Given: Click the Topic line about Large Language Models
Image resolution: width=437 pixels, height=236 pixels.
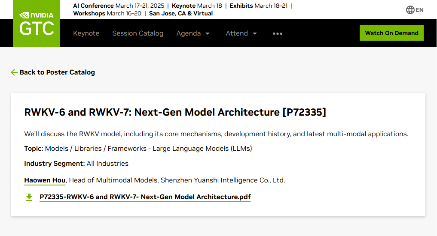Looking at the screenshot, I should pos(138,149).
